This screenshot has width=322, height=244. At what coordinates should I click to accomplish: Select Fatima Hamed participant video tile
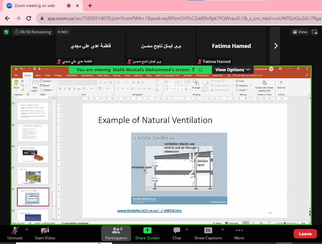(231, 46)
